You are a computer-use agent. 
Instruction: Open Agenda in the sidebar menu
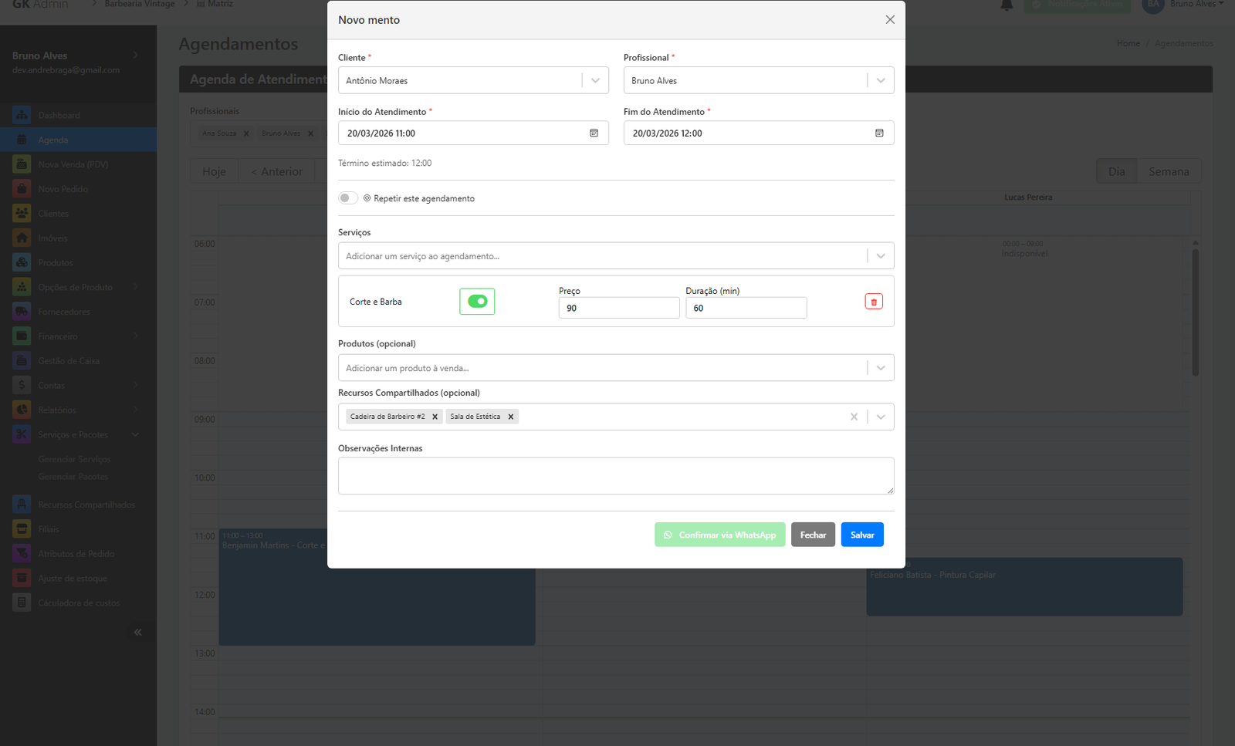click(53, 140)
